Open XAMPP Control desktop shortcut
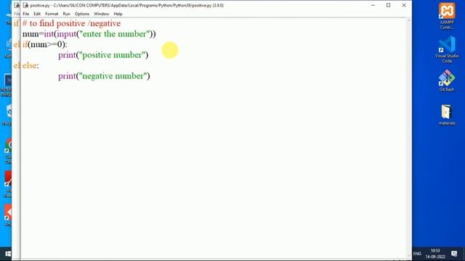465x261 pixels. click(447, 16)
